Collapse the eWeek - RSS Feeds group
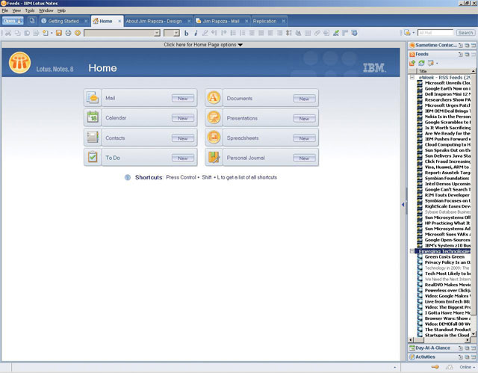The image size is (478, 373). tap(412, 78)
